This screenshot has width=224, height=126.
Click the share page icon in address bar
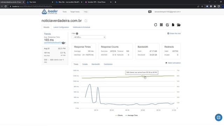coord(198,6)
